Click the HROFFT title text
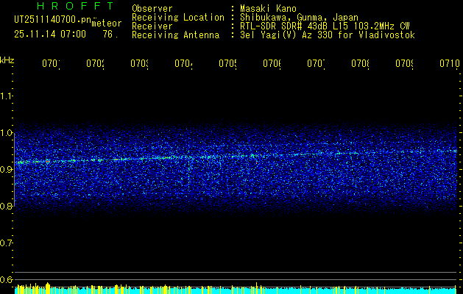The image size is (463, 294). pyautogui.click(x=75, y=6)
